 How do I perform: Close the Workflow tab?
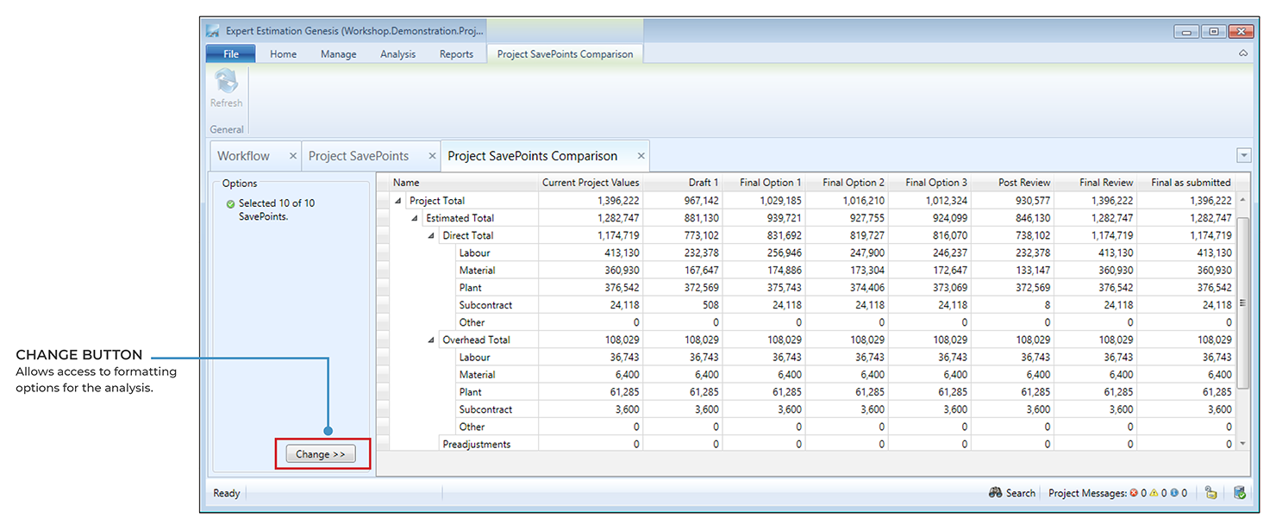coord(293,156)
